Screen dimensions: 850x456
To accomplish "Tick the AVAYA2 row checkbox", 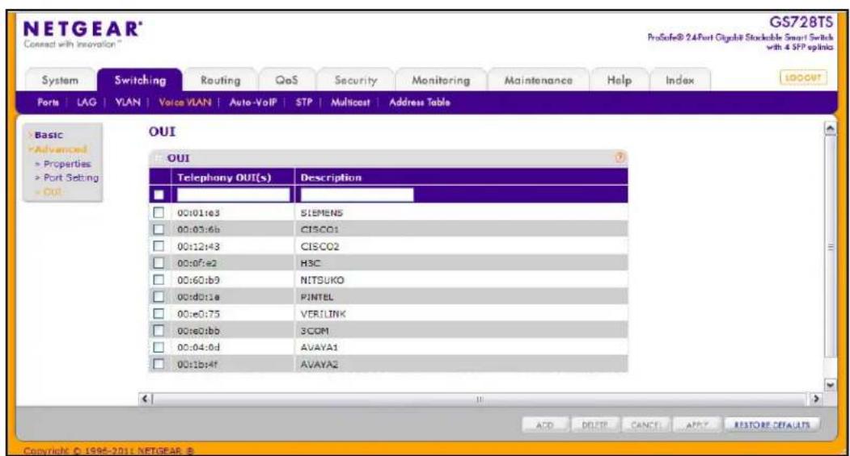I will coord(159,363).
